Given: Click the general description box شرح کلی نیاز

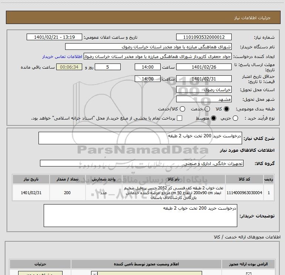Looking at the screenshot, I should 140,138.
